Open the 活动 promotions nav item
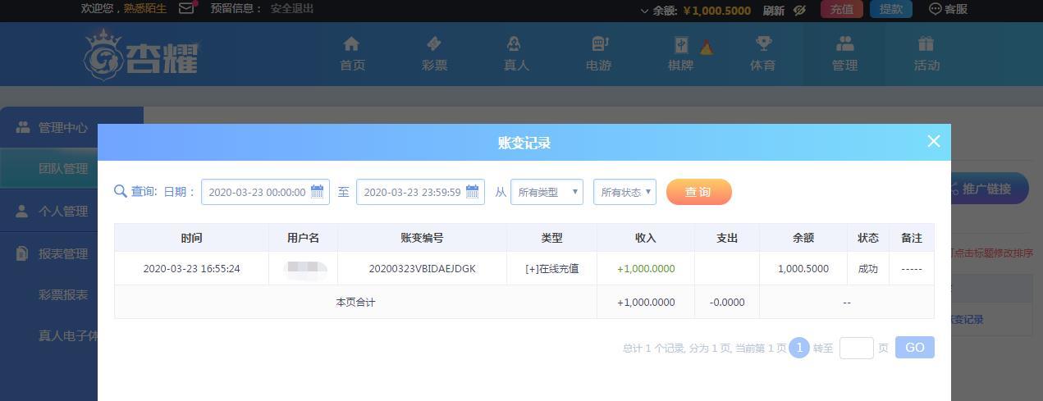Image resolution: width=1043 pixels, height=401 pixels. [926, 54]
